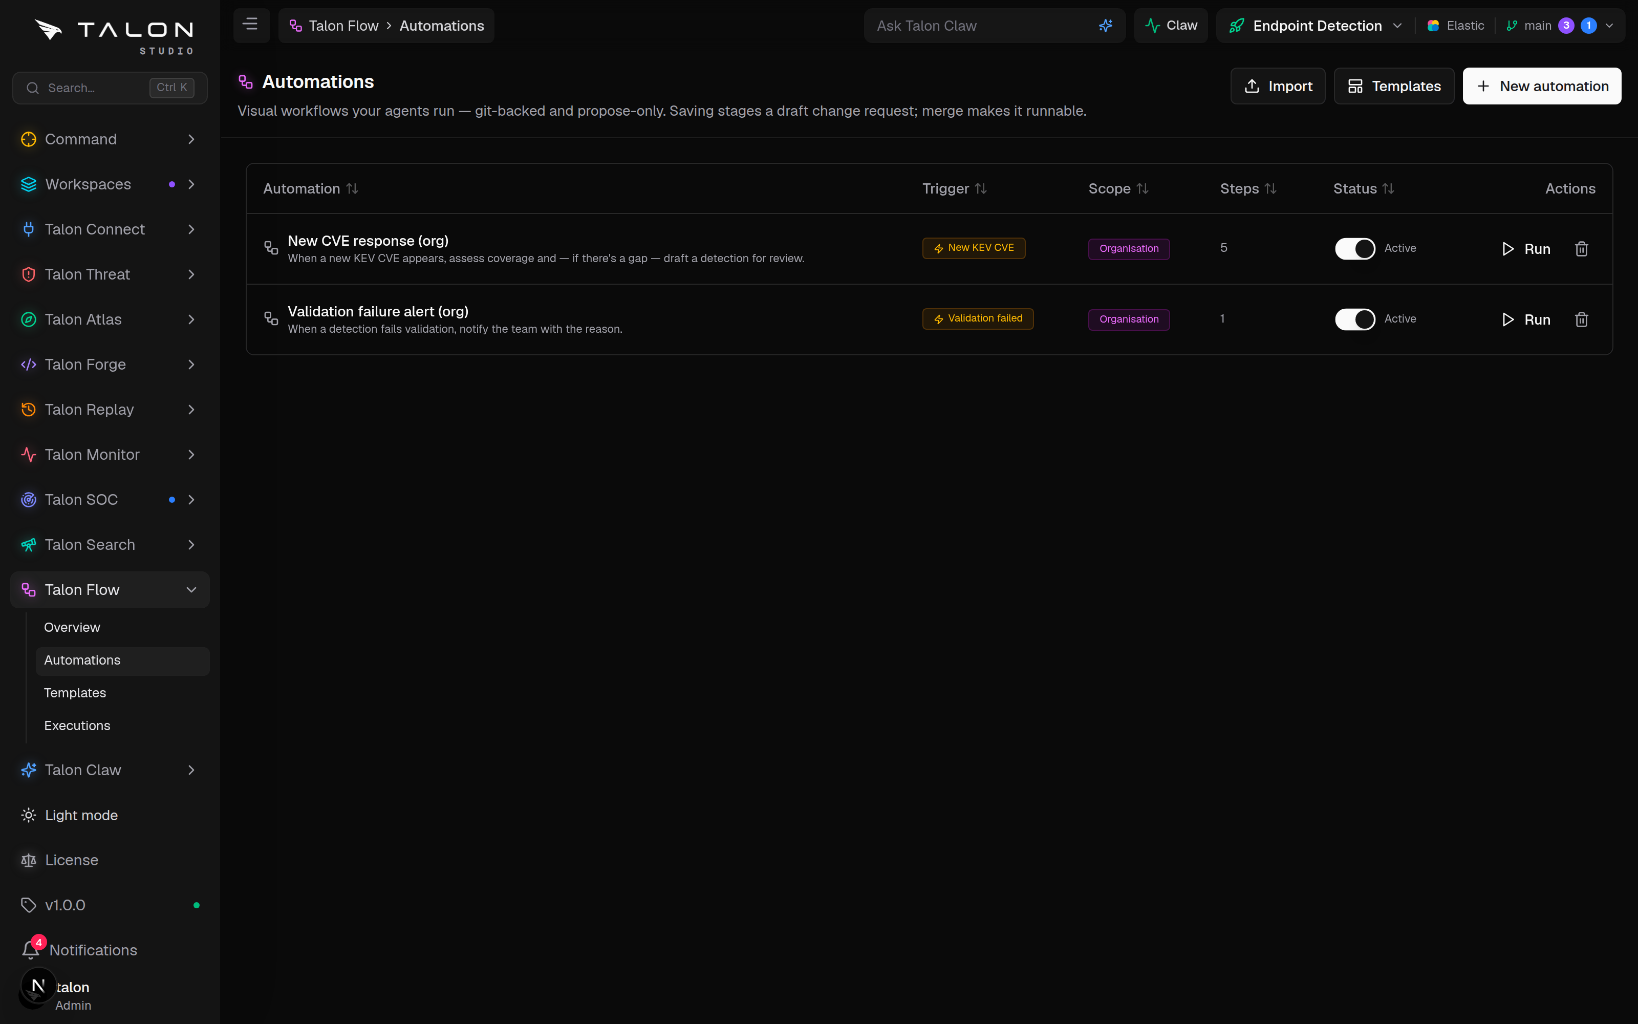Open the Templates button in header
The width and height of the screenshot is (1638, 1024).
[x=1394, y=86]
